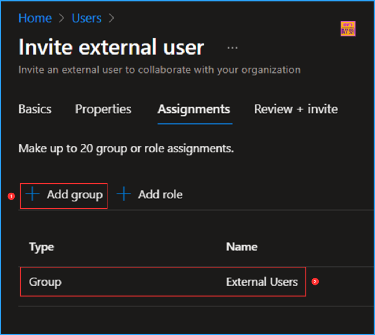Click the Type column header
Image resolution: width=375 pixels, height=335 pixels.
(x=41, y=247)
